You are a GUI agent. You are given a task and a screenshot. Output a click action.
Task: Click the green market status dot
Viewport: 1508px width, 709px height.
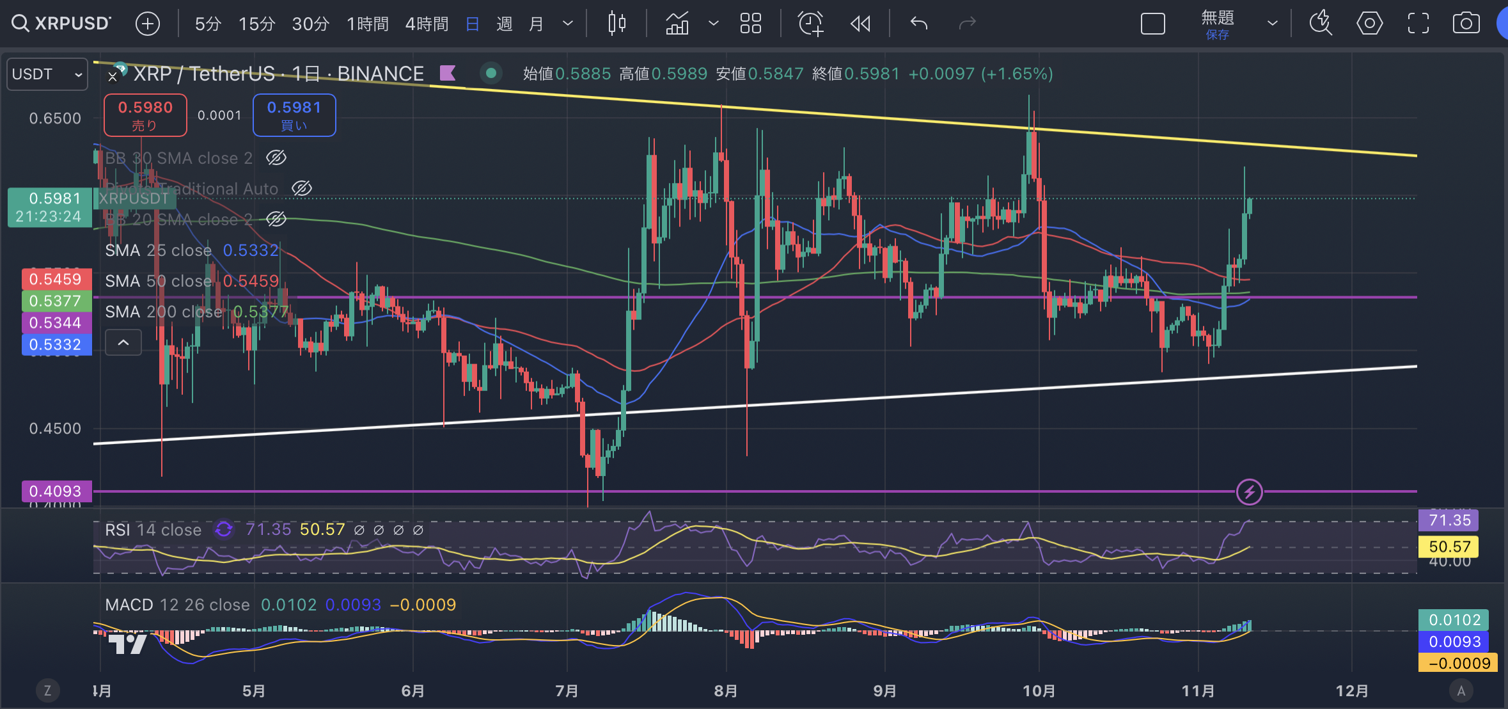click(x=491, y=73)
